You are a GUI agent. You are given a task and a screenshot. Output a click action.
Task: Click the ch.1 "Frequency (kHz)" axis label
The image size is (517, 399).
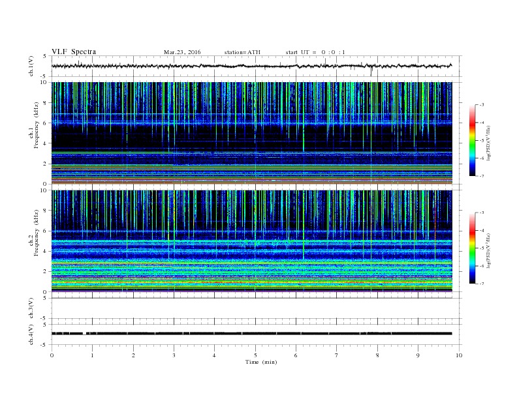(37, 125)
